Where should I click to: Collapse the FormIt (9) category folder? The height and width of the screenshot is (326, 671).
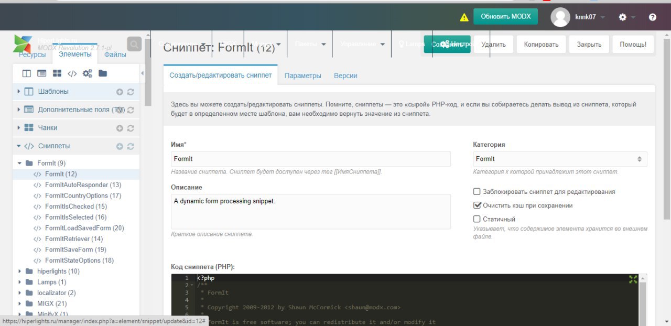click(x=20, y=163)
